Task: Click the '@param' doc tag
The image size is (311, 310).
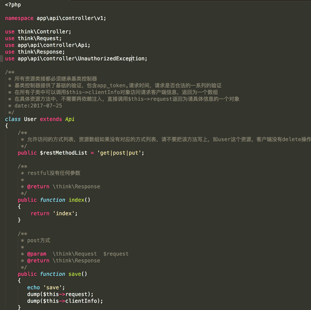Action: tap(36, 254)
